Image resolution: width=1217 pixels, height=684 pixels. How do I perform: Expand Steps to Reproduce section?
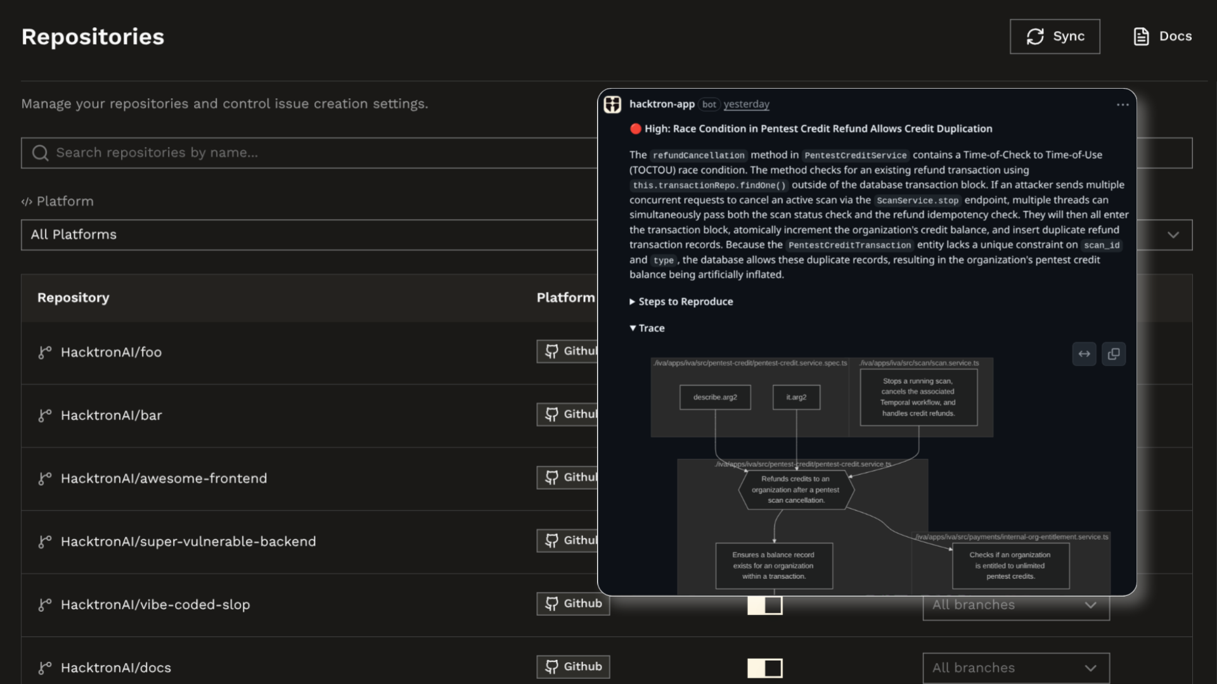[685, 301]
